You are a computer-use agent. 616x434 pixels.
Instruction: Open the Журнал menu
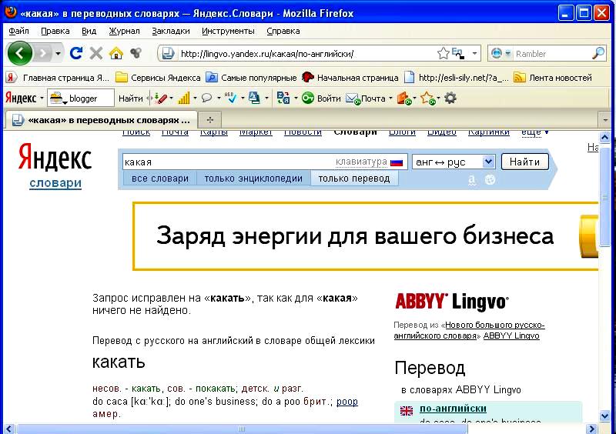pos(124,31)
